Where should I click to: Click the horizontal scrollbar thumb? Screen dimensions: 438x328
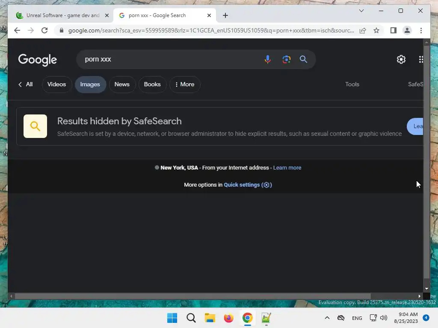pyautogui.click(x=193, y=296)
